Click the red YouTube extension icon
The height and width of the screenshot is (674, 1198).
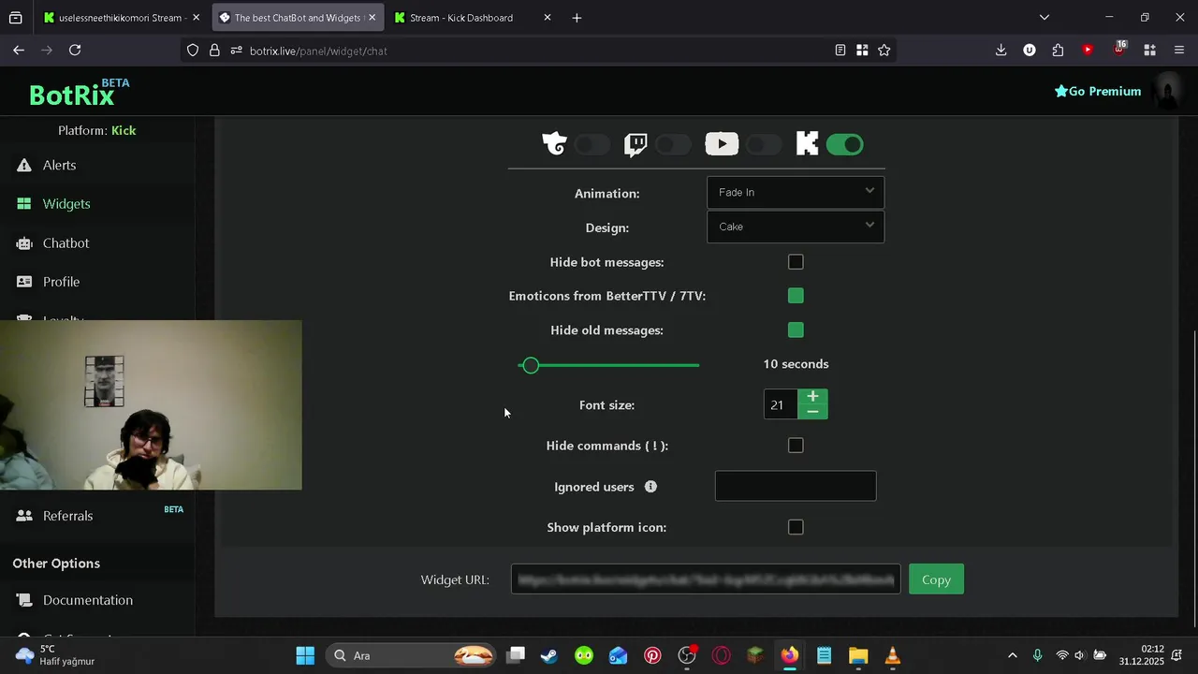(x=1088, y=51)
